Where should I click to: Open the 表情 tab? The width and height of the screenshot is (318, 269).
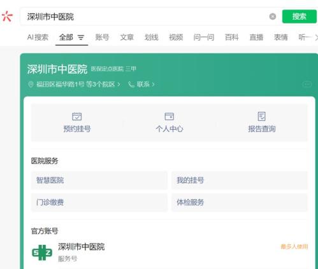pyautogui.click(x=281, y=38)
